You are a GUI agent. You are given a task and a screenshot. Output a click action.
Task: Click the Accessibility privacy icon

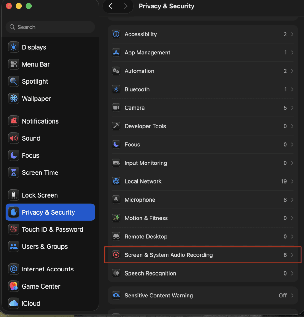116,34
